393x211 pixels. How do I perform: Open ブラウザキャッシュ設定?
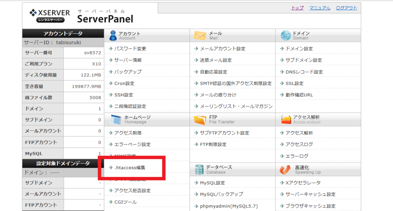tap(310, 206)
